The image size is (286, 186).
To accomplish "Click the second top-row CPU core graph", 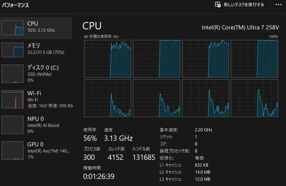I will click(156, 59).
